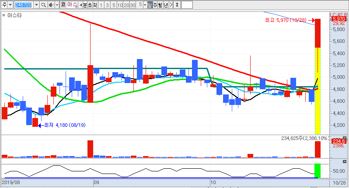Click the interval value 5 combo field
Image resolution: width=349 pixels, height=188 pixels.
(x=140, y=5)
